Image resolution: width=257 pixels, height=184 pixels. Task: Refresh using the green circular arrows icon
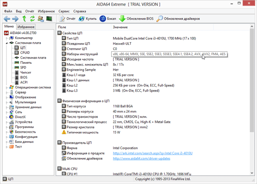(32, 19)
